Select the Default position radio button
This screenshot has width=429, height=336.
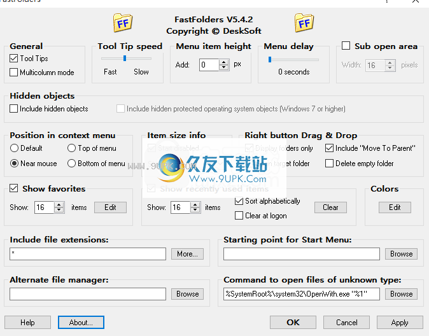tap(14, 148)
